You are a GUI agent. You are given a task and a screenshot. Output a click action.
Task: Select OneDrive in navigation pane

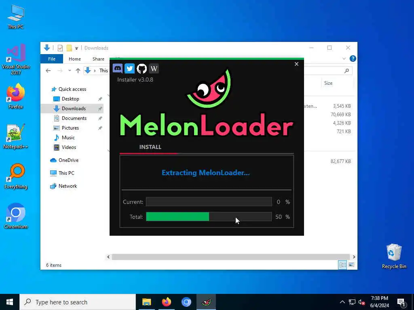click(68, 160)
